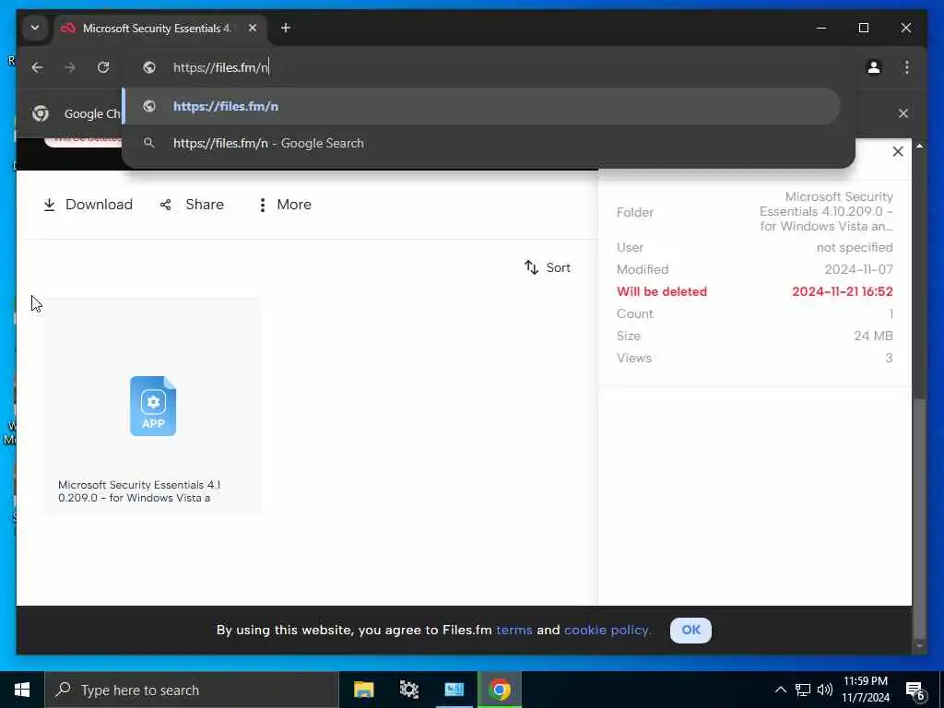This screenshot has width=944, height=708.
Task: Open the volume tray icon
Action: point(825,690)
